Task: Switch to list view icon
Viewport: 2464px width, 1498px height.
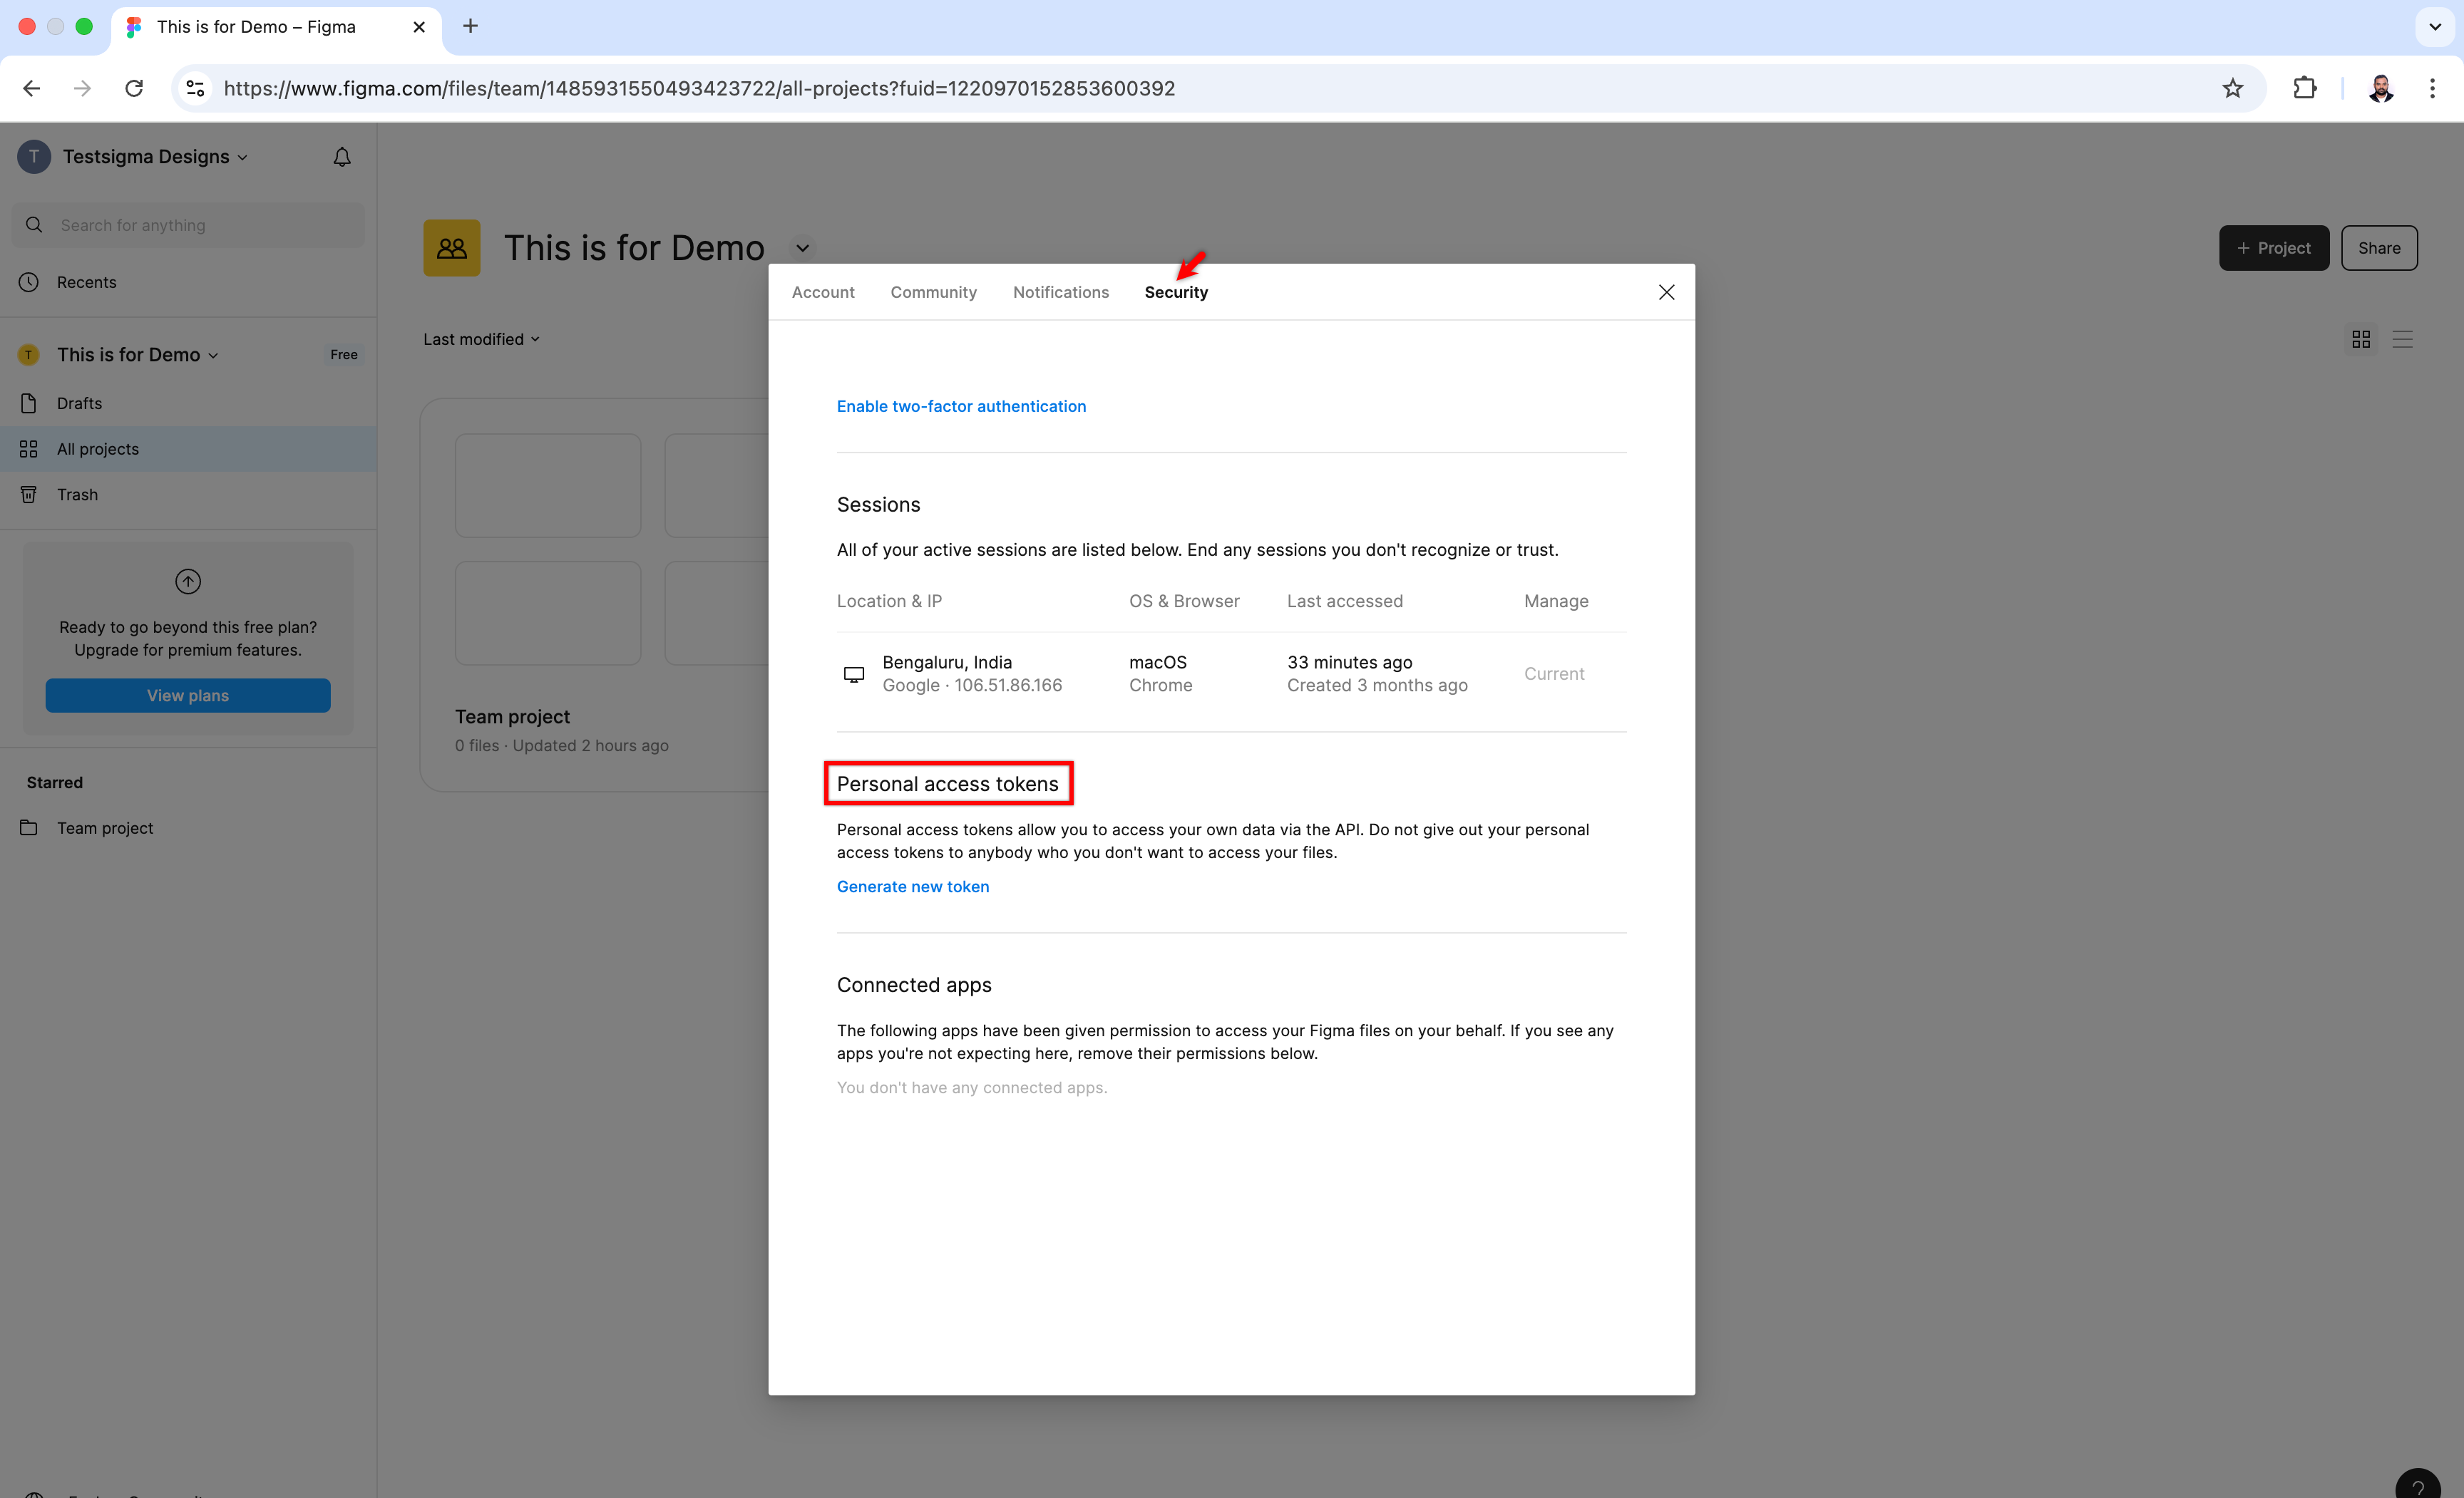Action: pyautogui.click(x=2402, y=340)
